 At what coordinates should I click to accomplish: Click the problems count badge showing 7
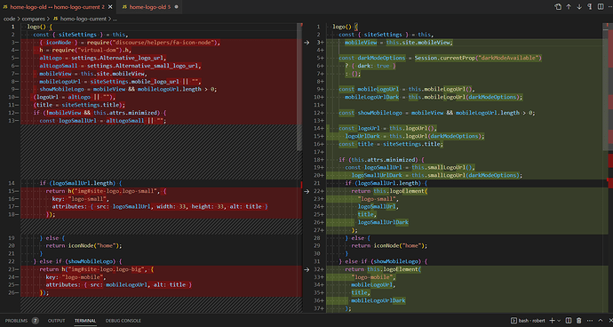(x=36, y=321)
